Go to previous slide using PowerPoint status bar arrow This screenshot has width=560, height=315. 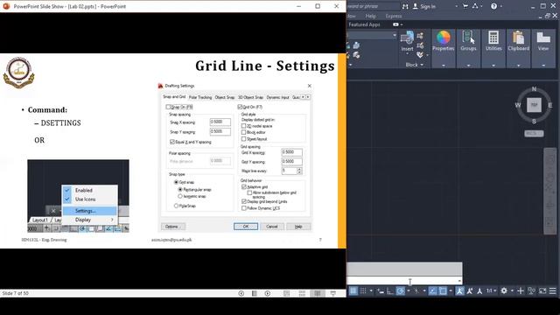(x=241, y=293)
